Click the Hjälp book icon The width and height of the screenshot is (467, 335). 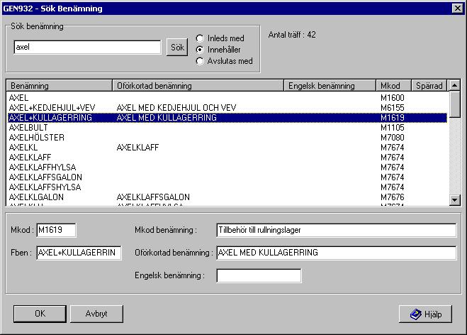416,314
